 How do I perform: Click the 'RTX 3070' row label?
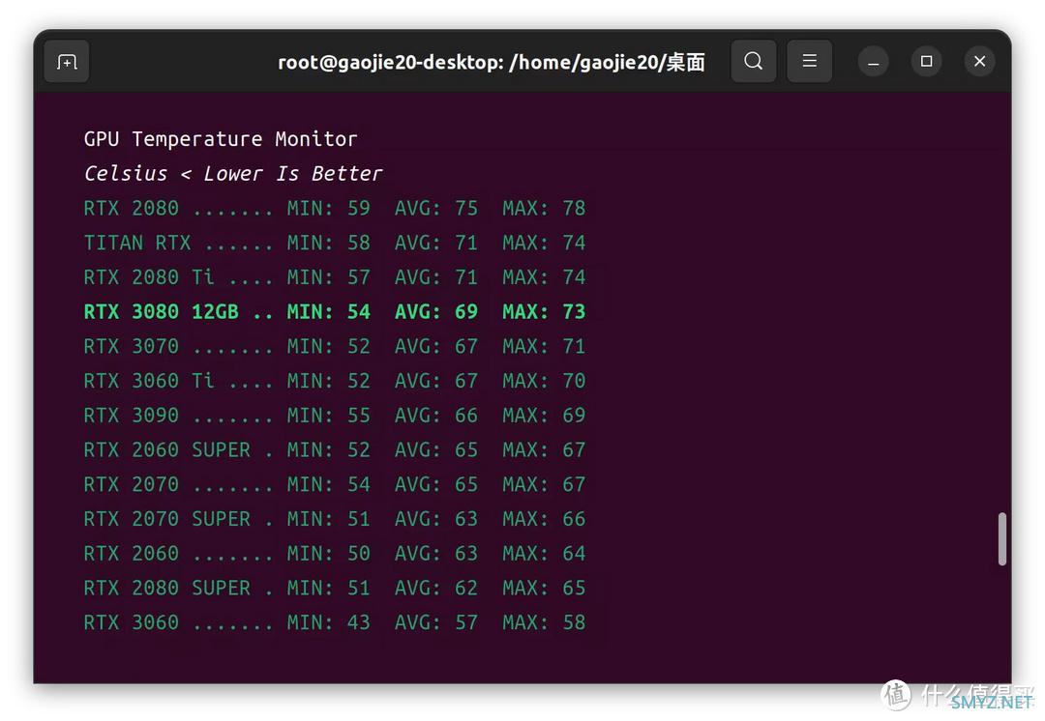132,346
